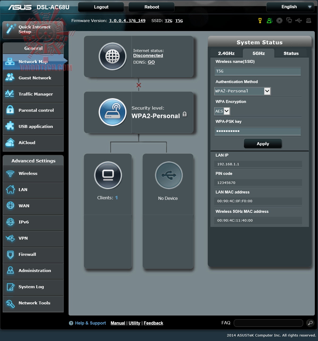Open the Network Map page
Viewport: 318px width, 341px height.
click(x=33, y=62)
